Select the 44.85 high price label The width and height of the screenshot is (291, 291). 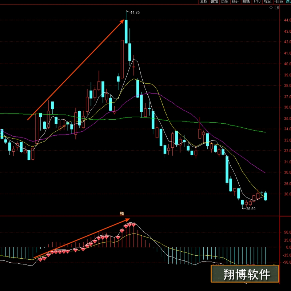[135, 12]
